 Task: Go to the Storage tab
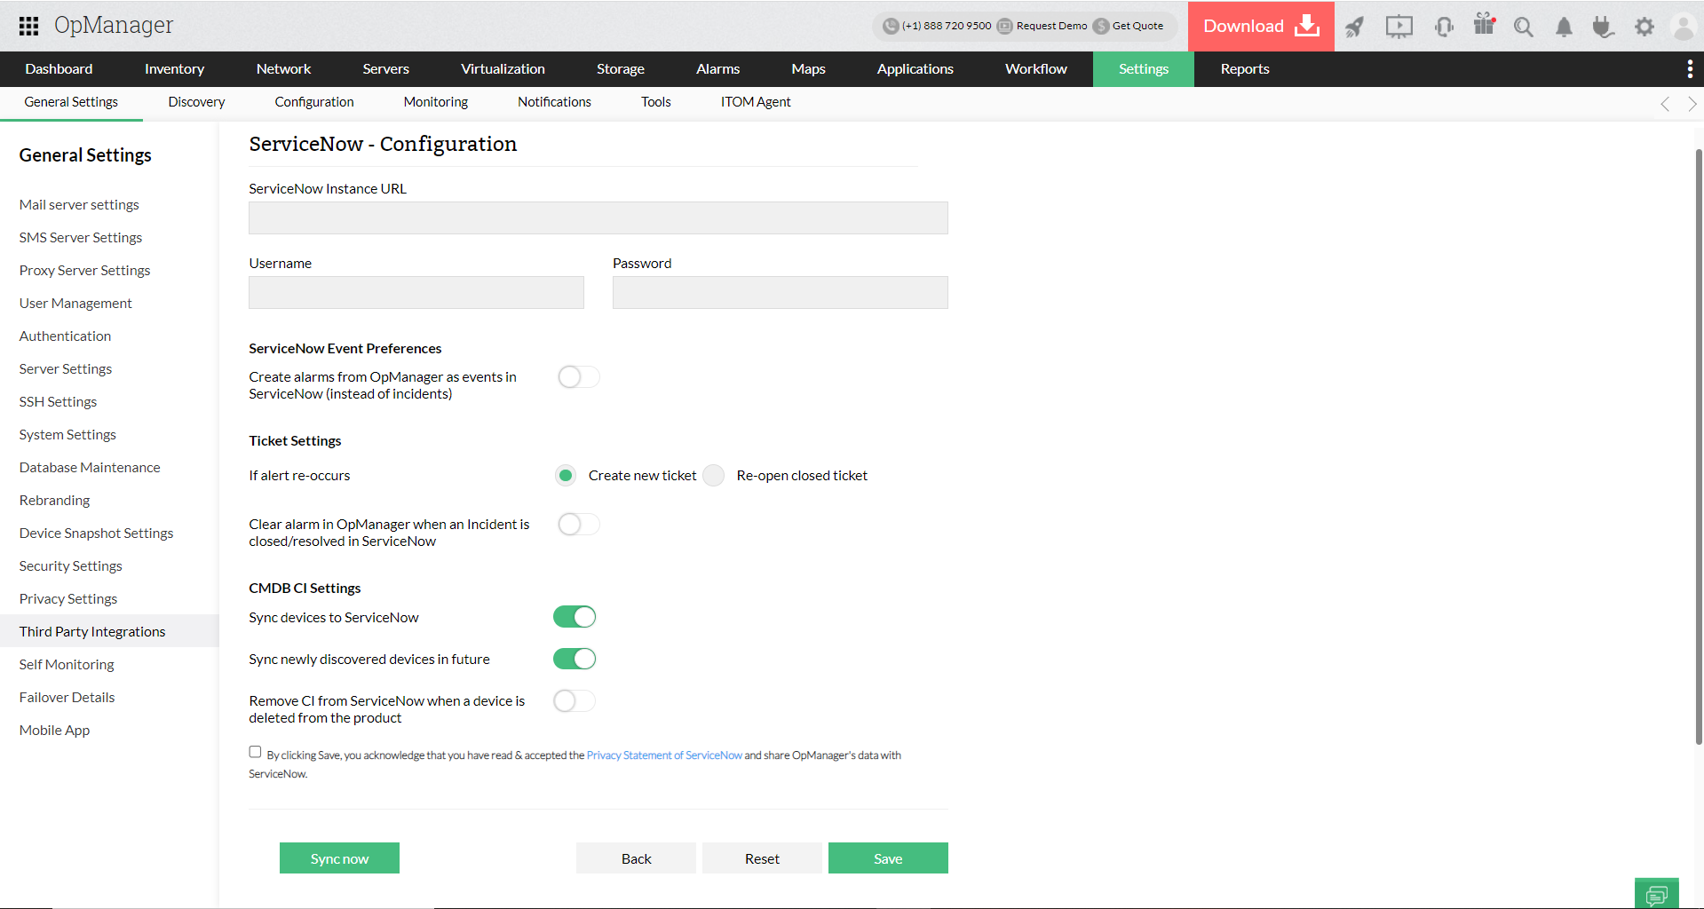click(620, 69)
